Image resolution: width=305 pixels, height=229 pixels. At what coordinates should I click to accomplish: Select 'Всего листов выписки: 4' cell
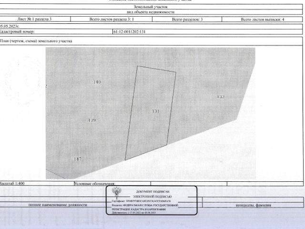point(262,19)
